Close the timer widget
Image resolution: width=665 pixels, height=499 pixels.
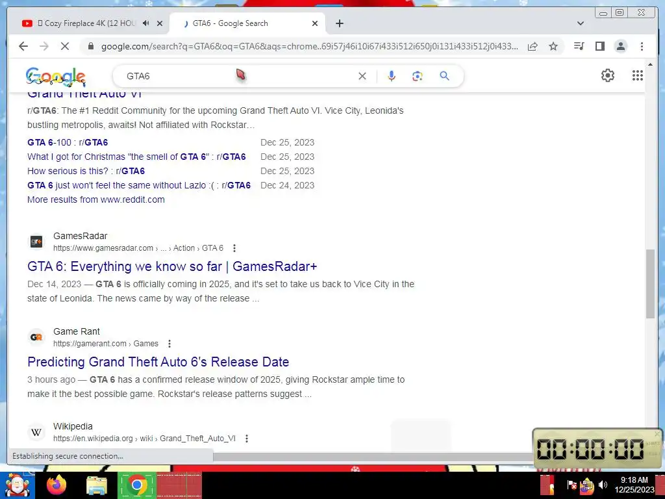[657, 433]
